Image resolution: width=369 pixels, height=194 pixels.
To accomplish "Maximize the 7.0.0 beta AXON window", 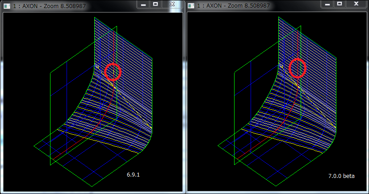I will (340, 4).
